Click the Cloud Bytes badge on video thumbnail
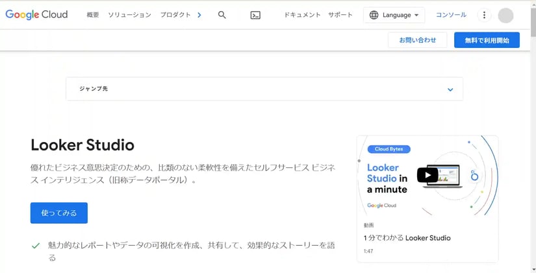The image size is (536, 273). [389, 149]
